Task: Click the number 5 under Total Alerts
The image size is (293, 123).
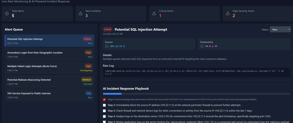Action: coord(13,16)
